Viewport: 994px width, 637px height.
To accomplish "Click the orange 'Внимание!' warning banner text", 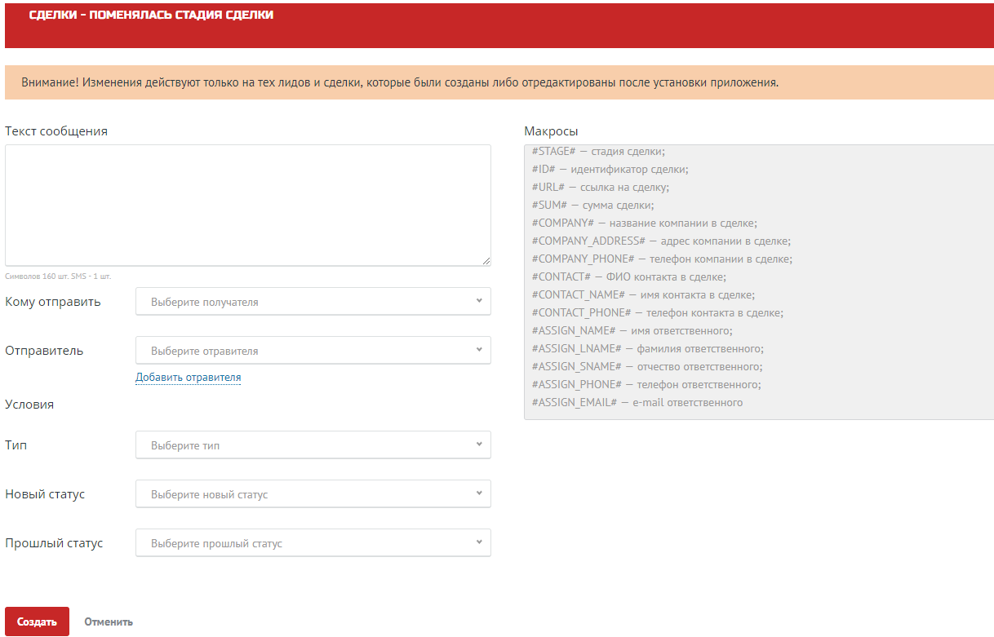I will (x=400, y=82).
